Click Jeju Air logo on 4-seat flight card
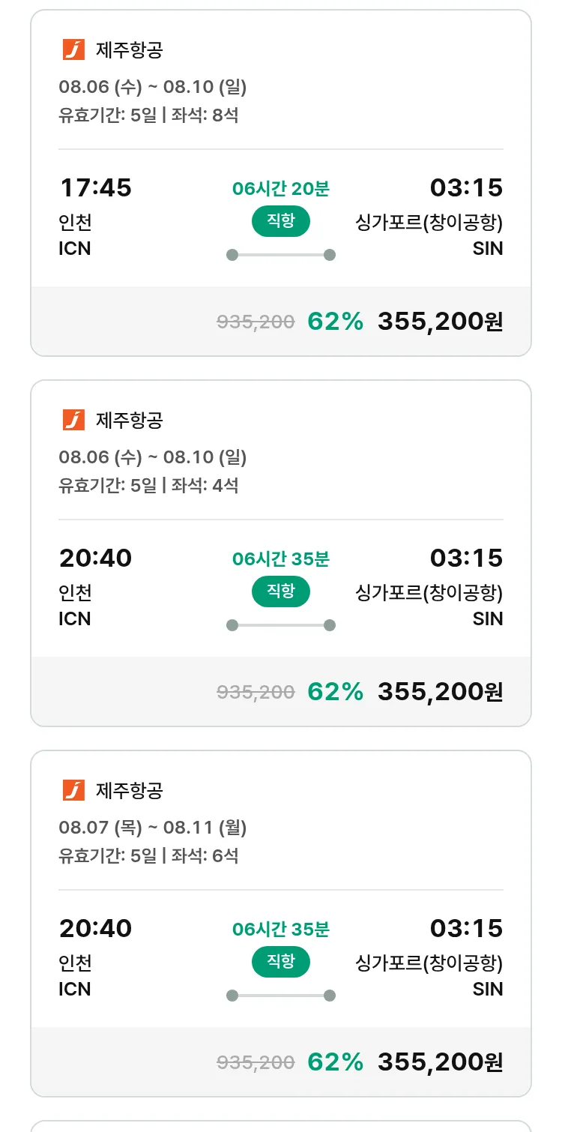This screenshot has height=1132, width=562. coord(73,421)
